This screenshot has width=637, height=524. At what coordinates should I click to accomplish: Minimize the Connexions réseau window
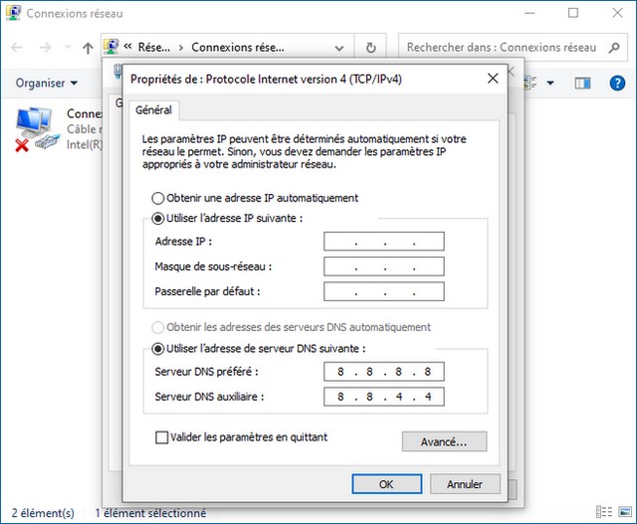click(530, 13)
